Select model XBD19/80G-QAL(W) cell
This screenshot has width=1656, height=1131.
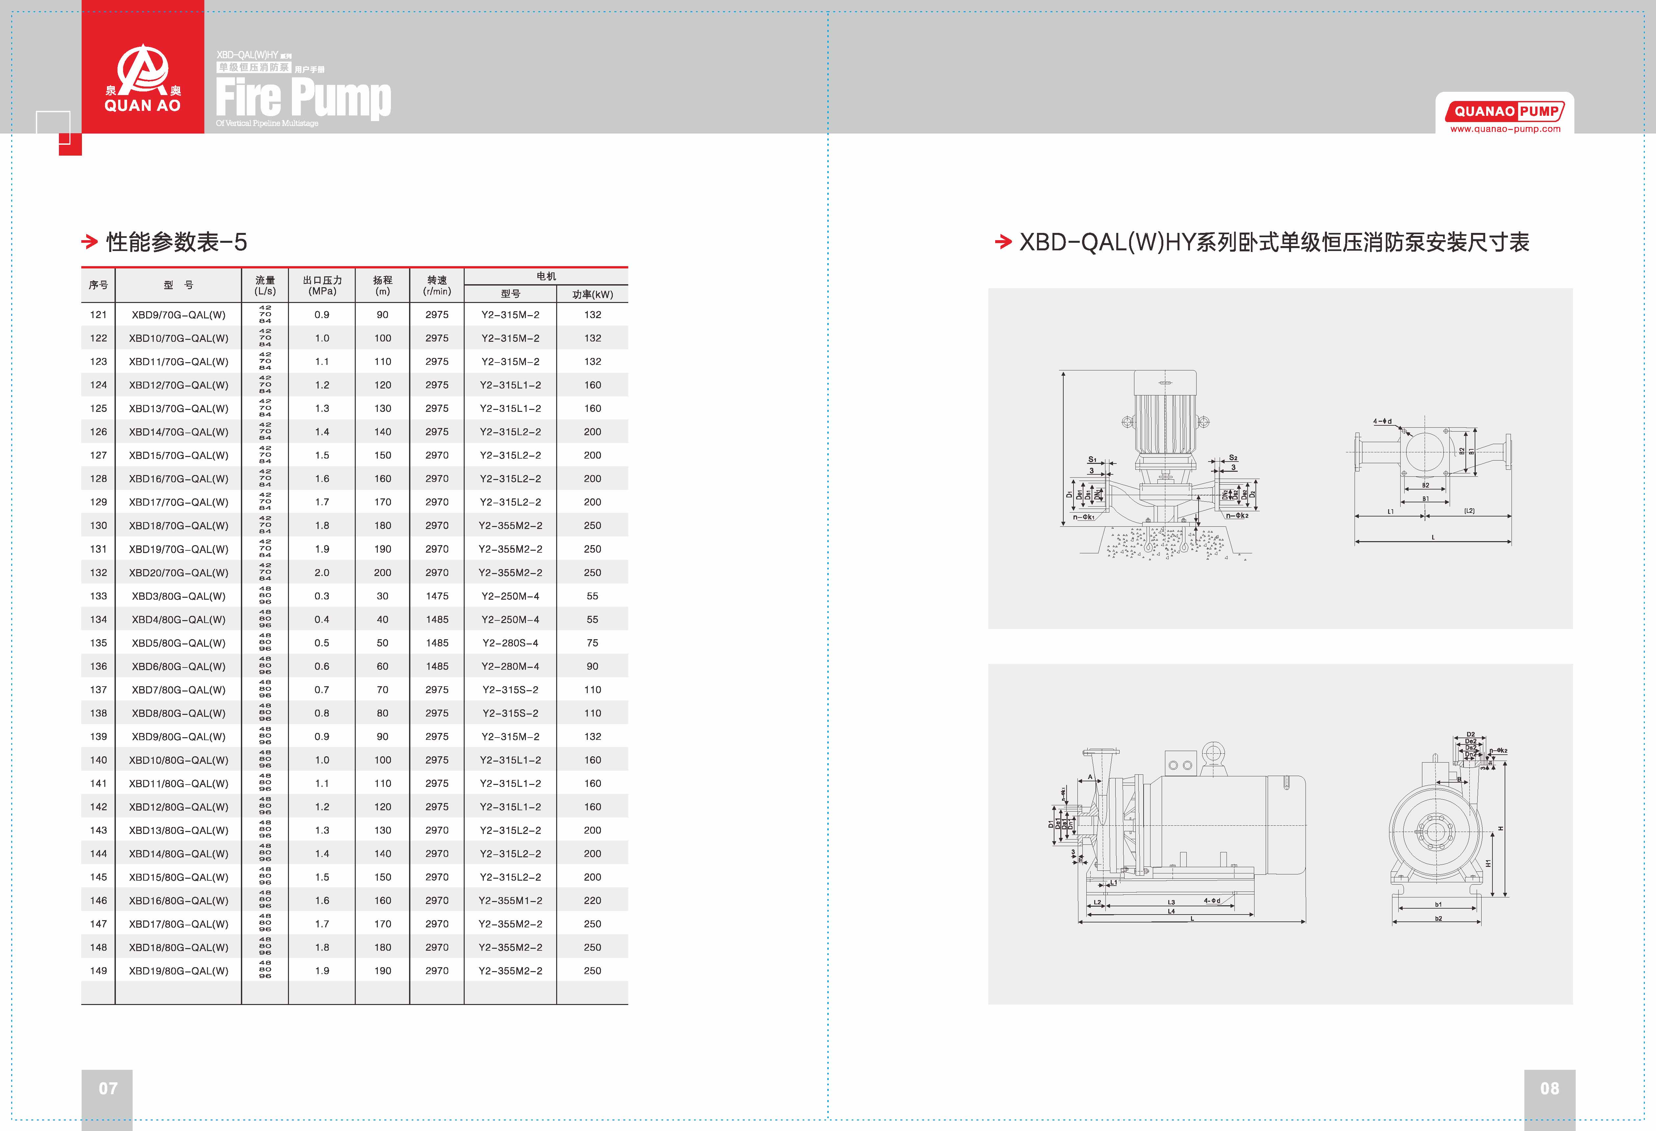pos(178,971)
